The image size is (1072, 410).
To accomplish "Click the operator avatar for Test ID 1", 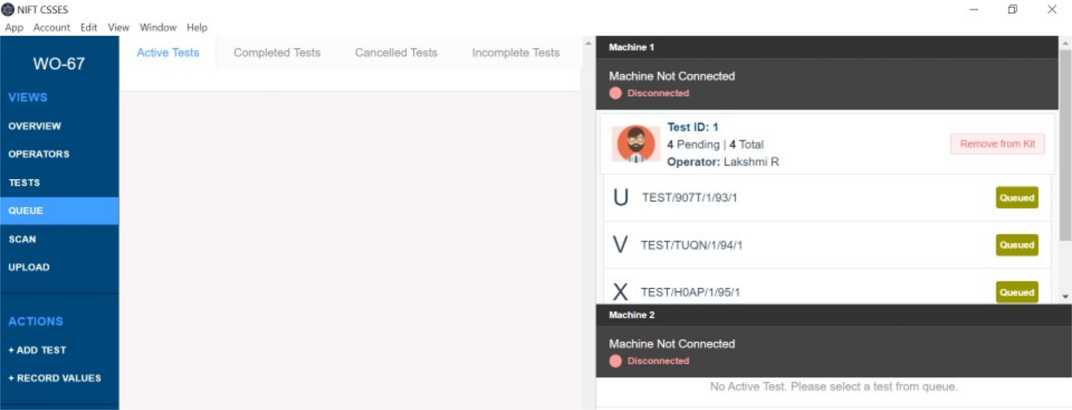I will pos(636,144).
